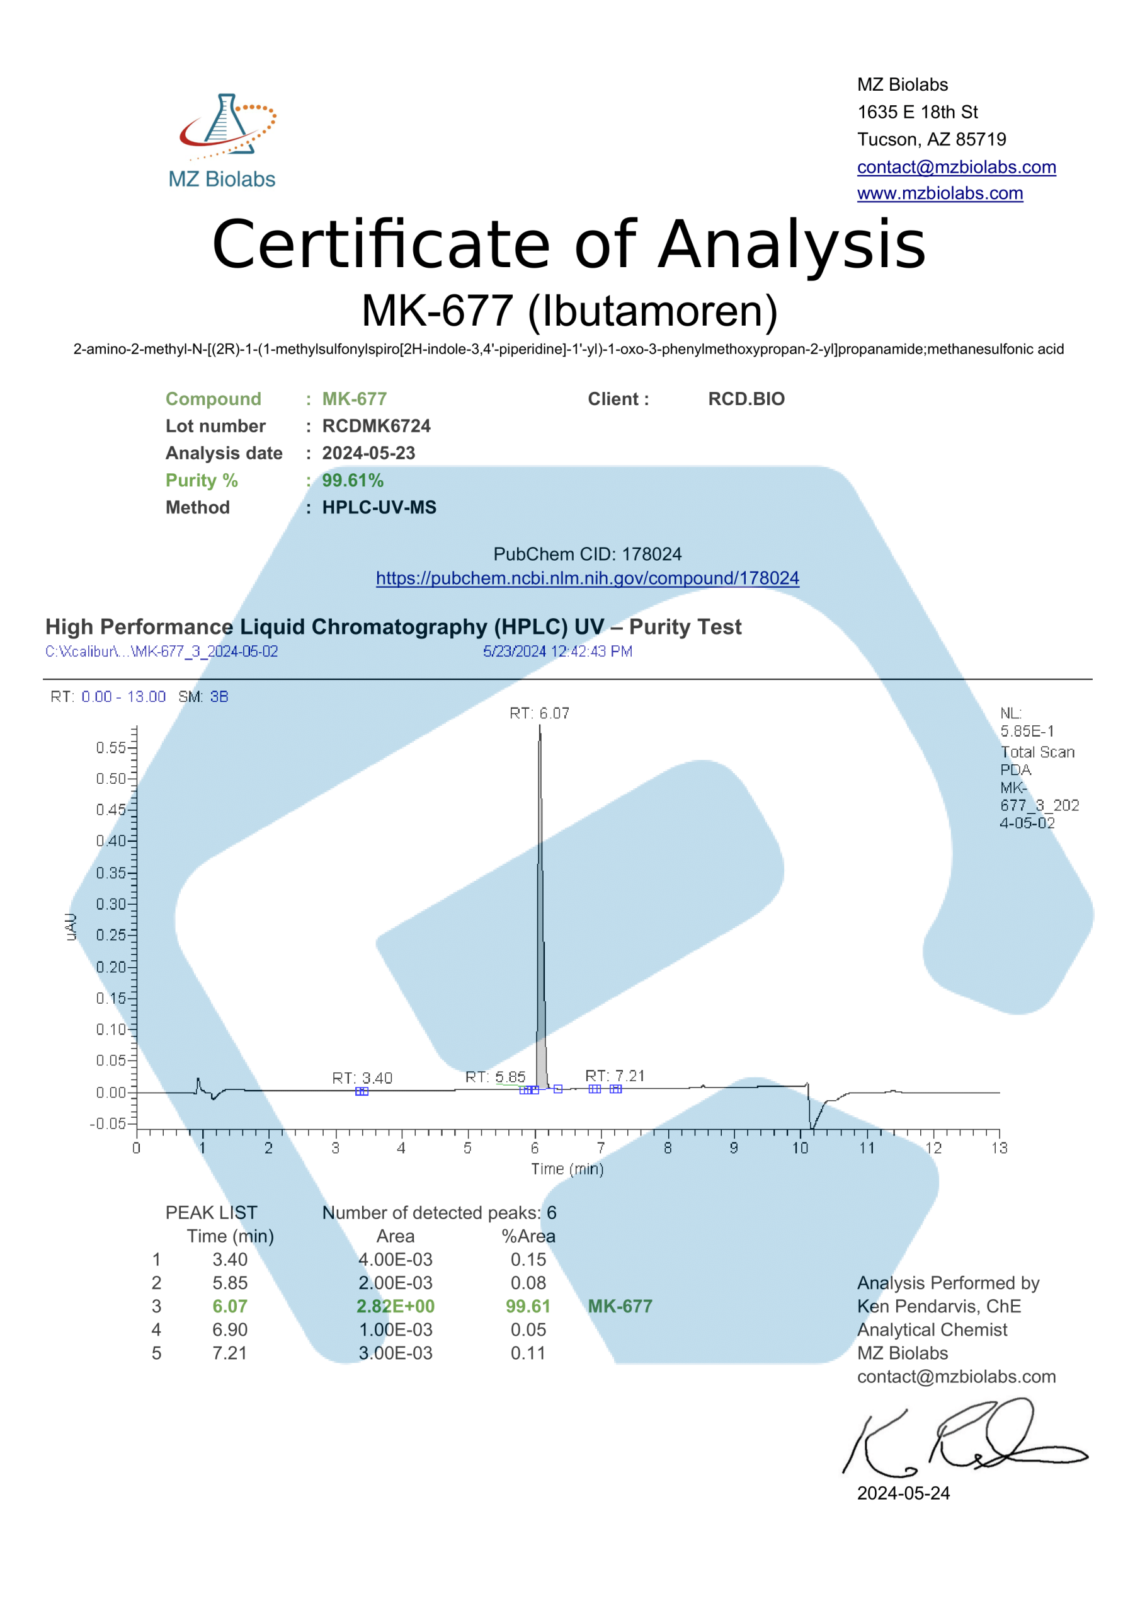Select the timestamp 5/23/2024 12:42:43 PM

pos(557,652)
